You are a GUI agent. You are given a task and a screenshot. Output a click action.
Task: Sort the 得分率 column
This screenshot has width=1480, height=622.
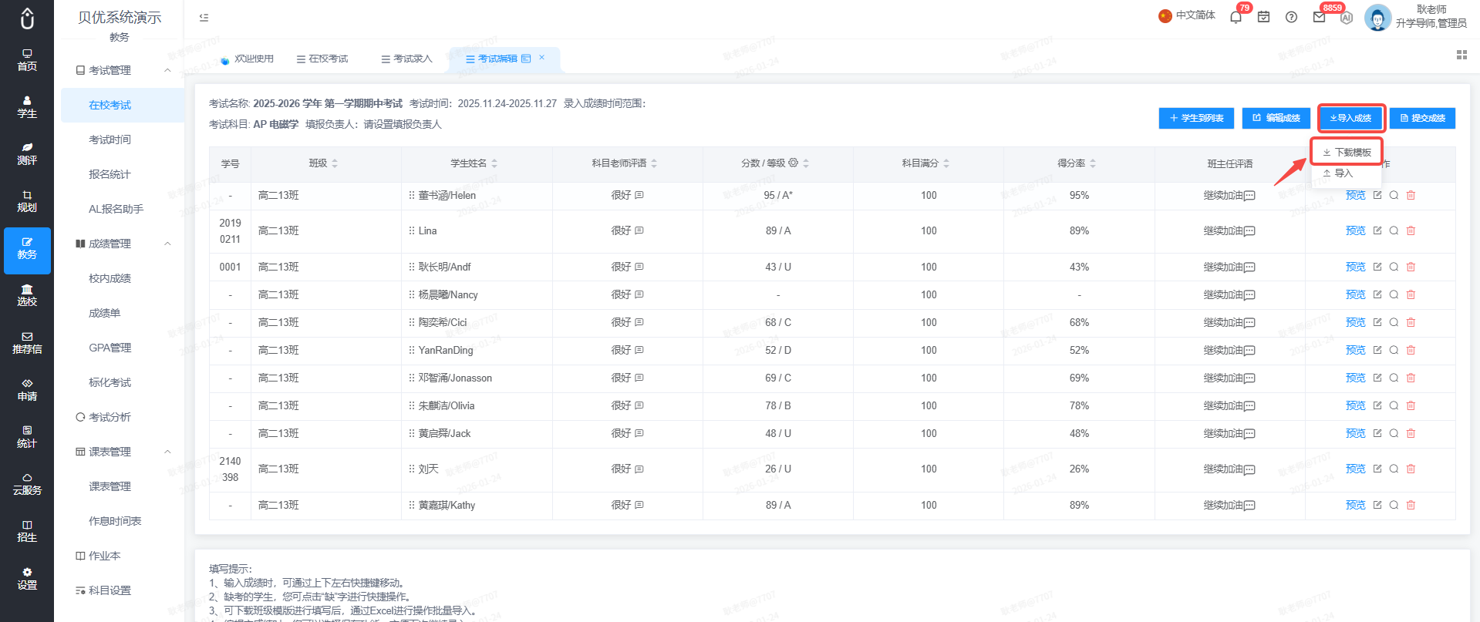tap(1093, 163)
